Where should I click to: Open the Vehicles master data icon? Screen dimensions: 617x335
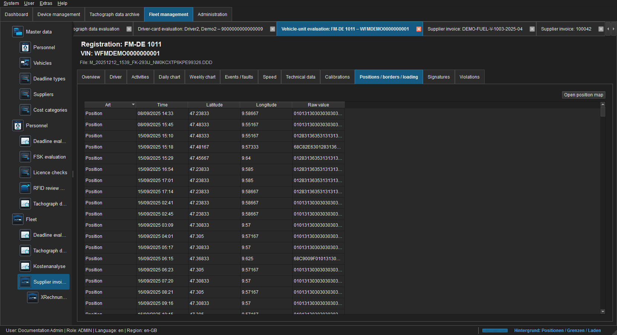tap(25, 63)
